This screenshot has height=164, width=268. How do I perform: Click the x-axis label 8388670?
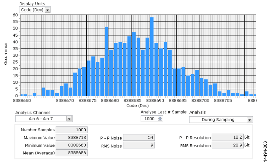(x=65, y=101)
